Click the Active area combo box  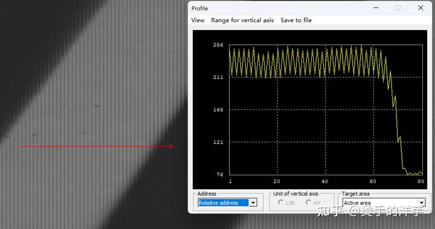(x=384, y=202)
